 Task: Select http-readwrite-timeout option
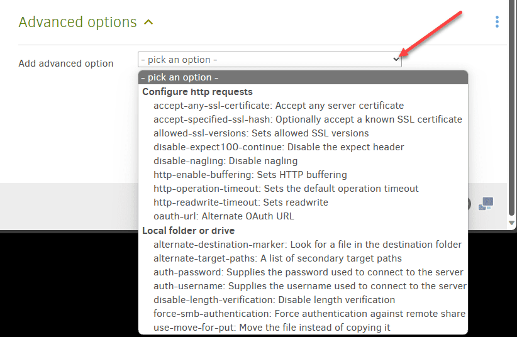tap(241, 202)
